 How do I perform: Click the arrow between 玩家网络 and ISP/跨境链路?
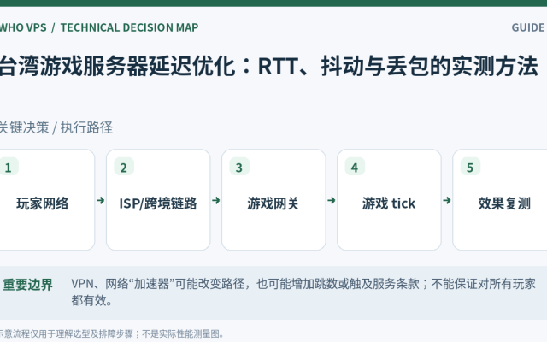(x=101, y=200)
